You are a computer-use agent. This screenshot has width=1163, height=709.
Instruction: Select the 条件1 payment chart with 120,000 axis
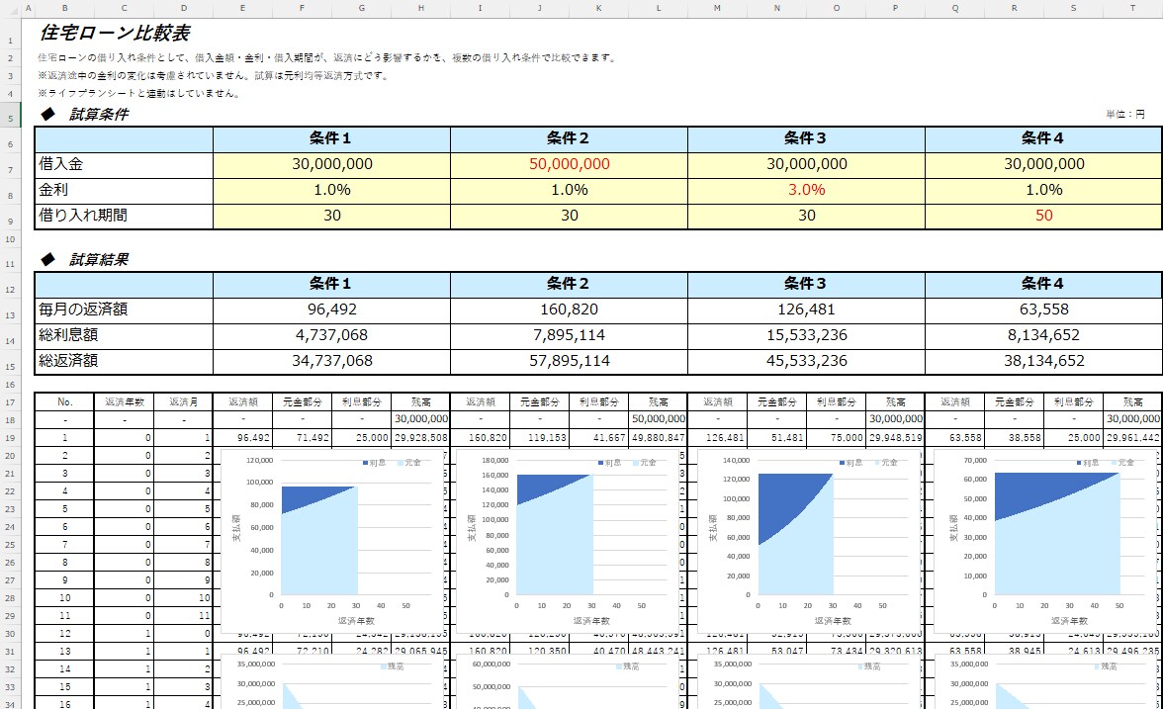pos(332,541)
